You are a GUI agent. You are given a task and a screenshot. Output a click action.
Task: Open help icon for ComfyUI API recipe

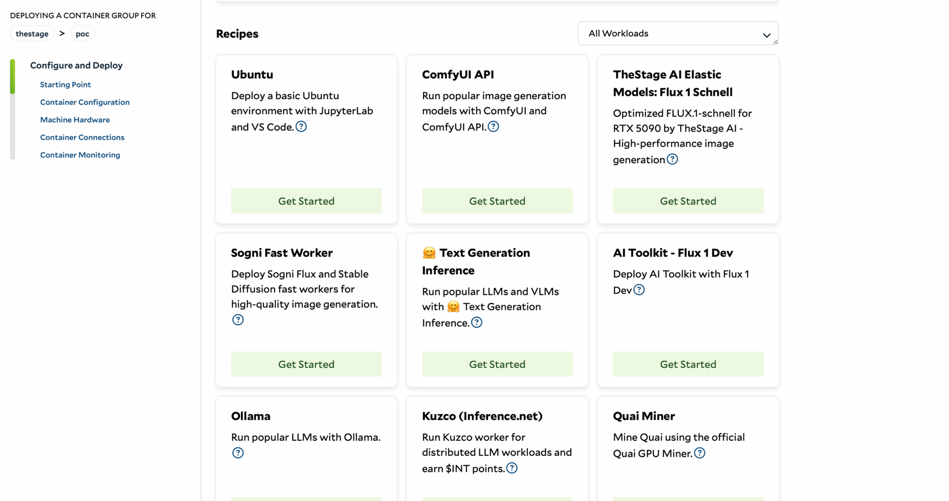point(493,126)
